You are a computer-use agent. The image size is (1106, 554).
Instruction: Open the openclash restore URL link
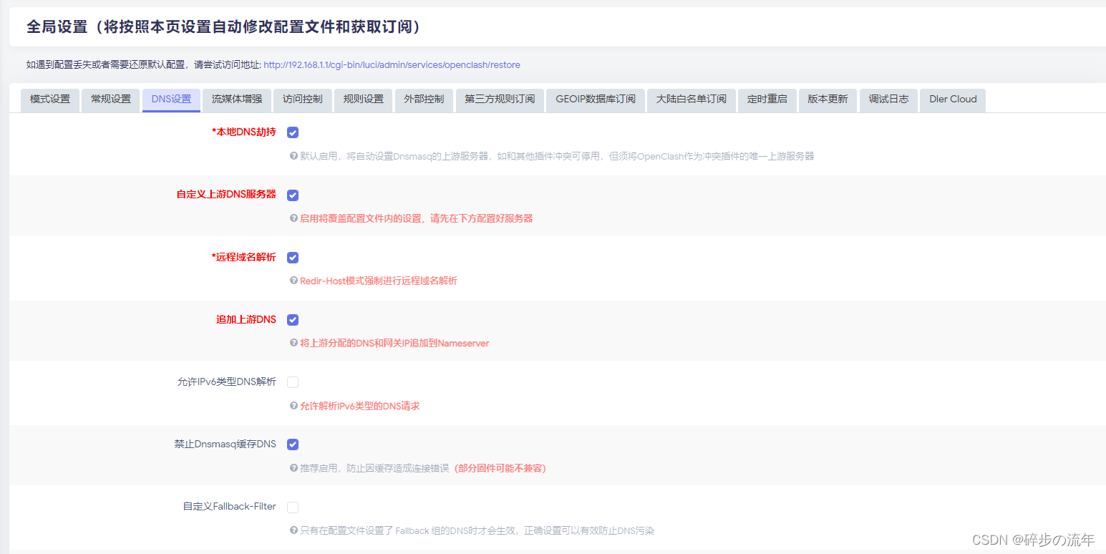click(392, 65)
